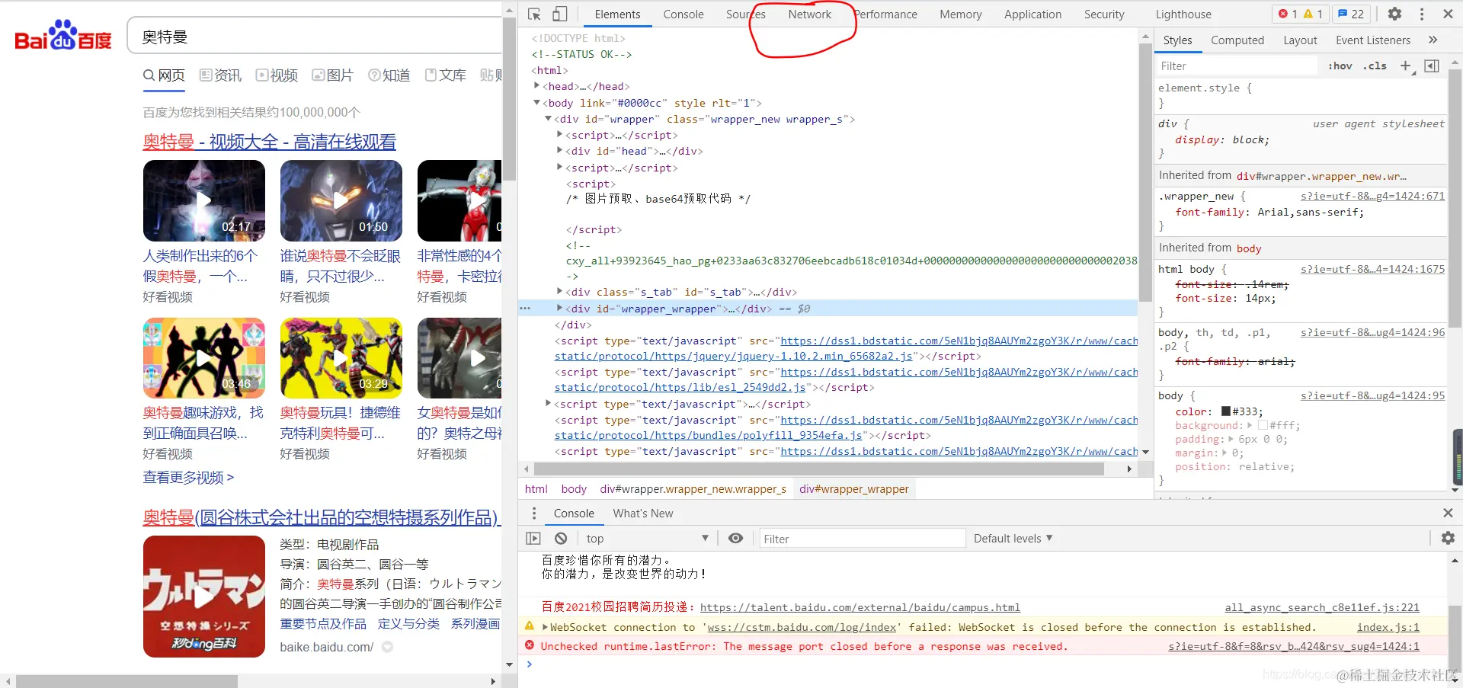Click the clear console icon
The width and height of the screenshot is (1463, 688).
tap(561, 538)
